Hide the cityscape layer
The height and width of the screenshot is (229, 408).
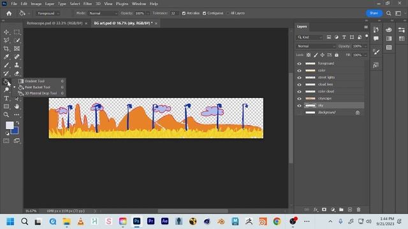pos(299,99)
